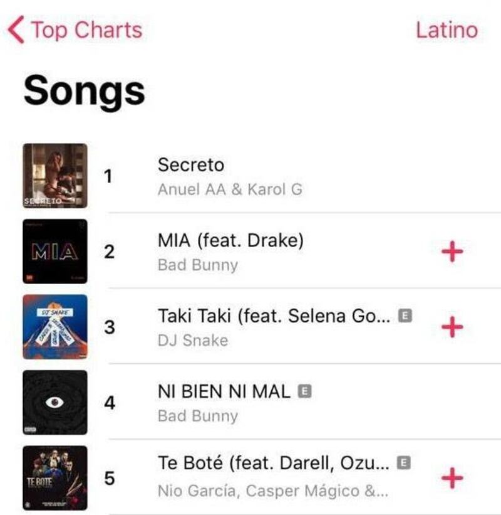Add Taki Taki using the plus icon
This screenshot has height=515, width=501.
[x=452, y=327]
